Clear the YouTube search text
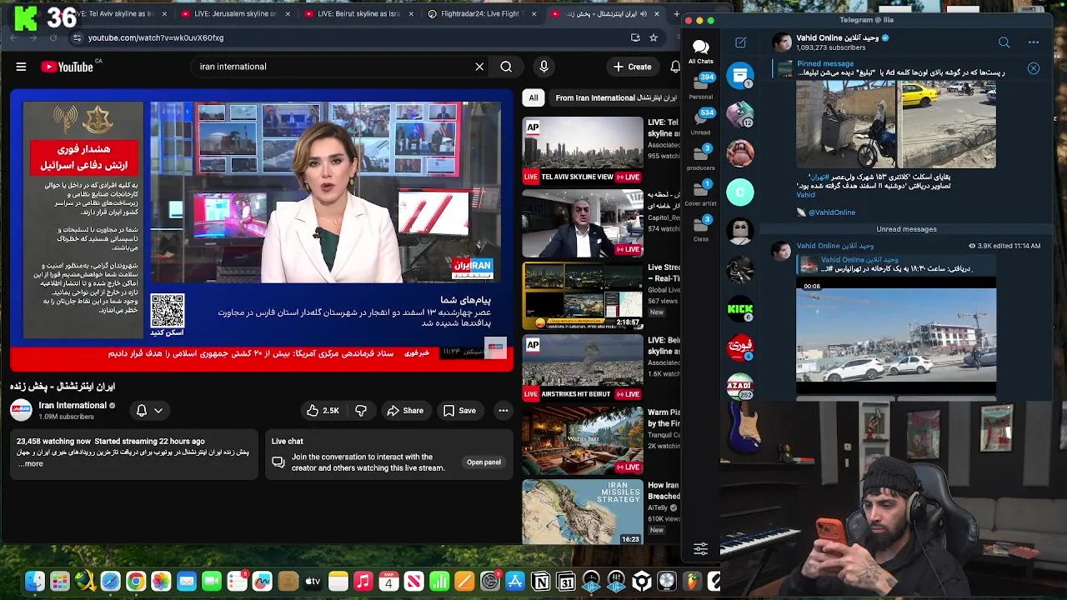 479,67
